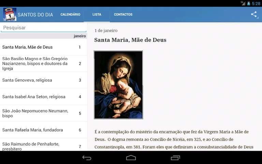Image resolution: width=262 pixels, height=164 pixels.
Task: Tap the Android back button
Action: click(87, 158)
